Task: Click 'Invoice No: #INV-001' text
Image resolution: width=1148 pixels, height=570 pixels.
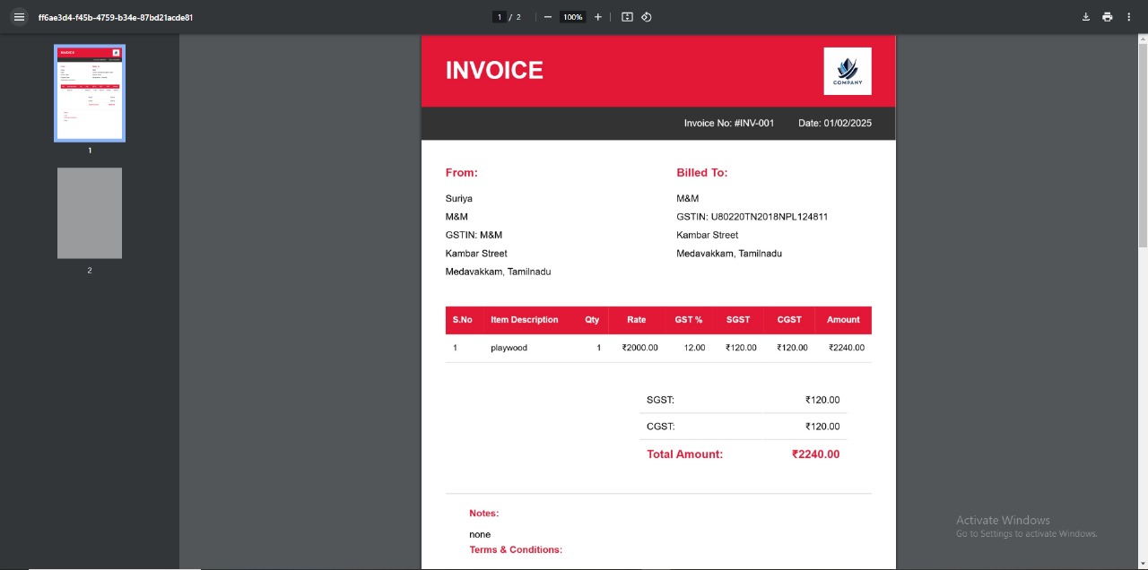Action: [x=728, y=123]
